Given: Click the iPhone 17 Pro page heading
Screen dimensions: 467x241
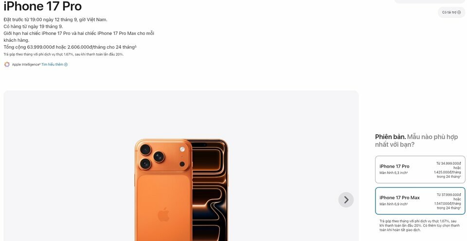Looking at the screenshot, I should [x=43, y=6].
